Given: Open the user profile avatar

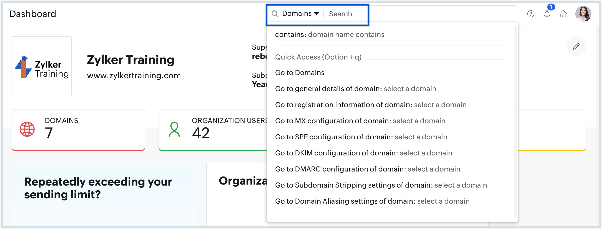Looking at the screenshot, I should coord(583,14).
